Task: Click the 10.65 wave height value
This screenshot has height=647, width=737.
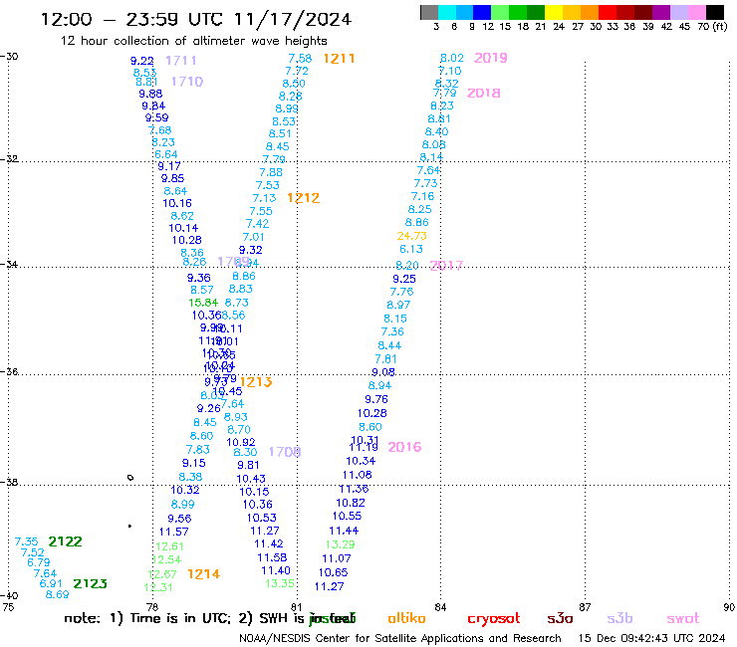Action: click(x=334, y=572)
